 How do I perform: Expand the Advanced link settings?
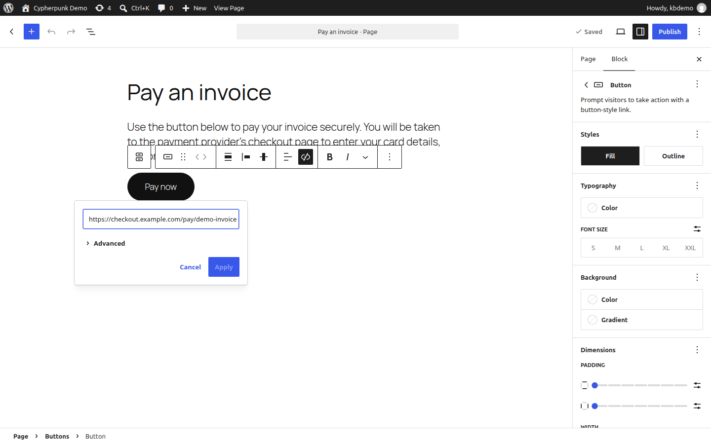coord(106,243)
